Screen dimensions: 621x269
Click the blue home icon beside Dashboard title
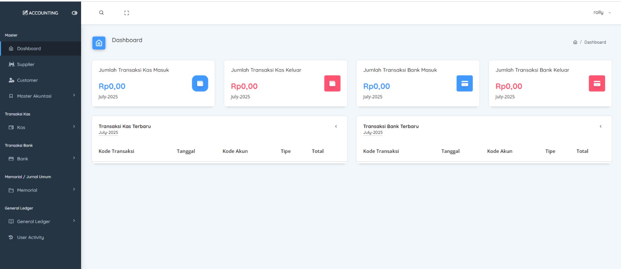99,43
